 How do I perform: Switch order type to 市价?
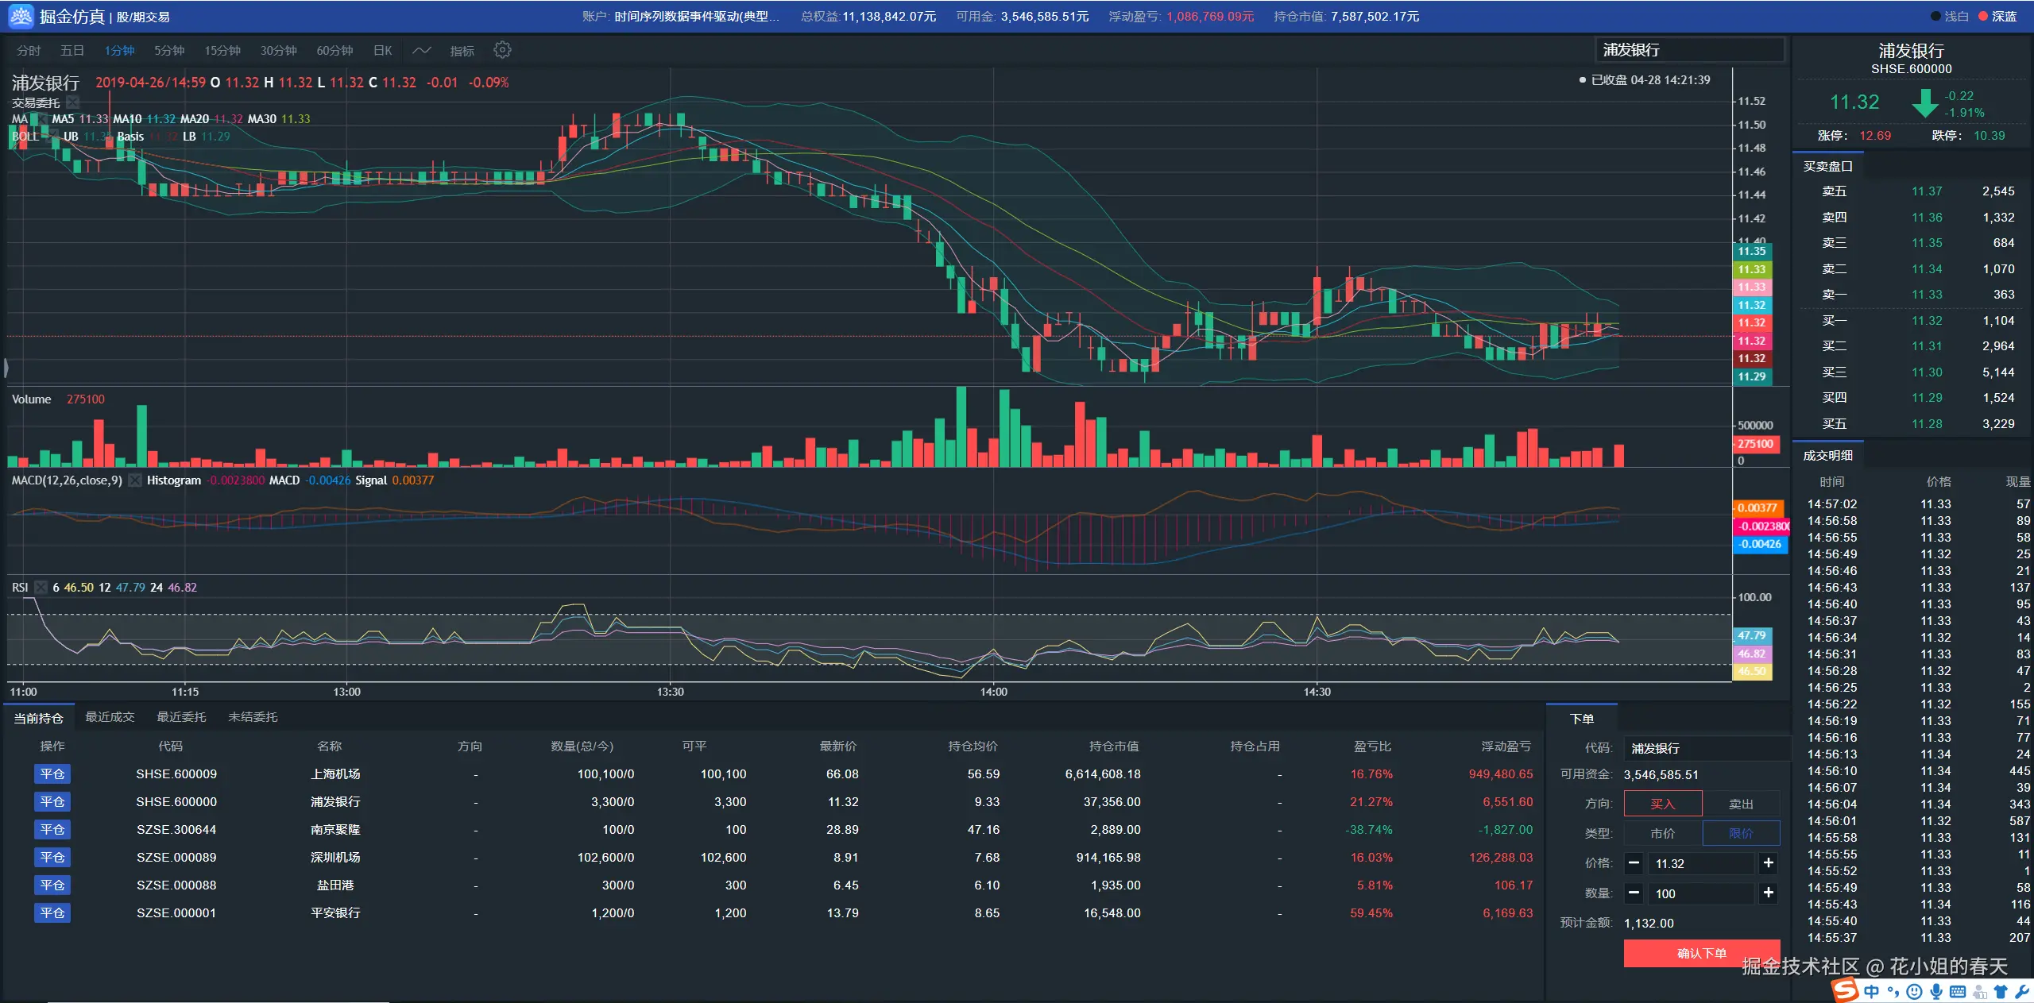pyautogui.click(x=1662, y=833)
